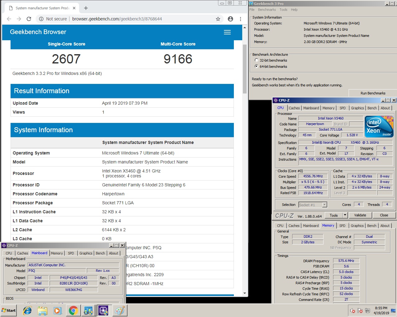Click the CPU-Z title icon in the Mainboard window

click(x=4, y=245)
